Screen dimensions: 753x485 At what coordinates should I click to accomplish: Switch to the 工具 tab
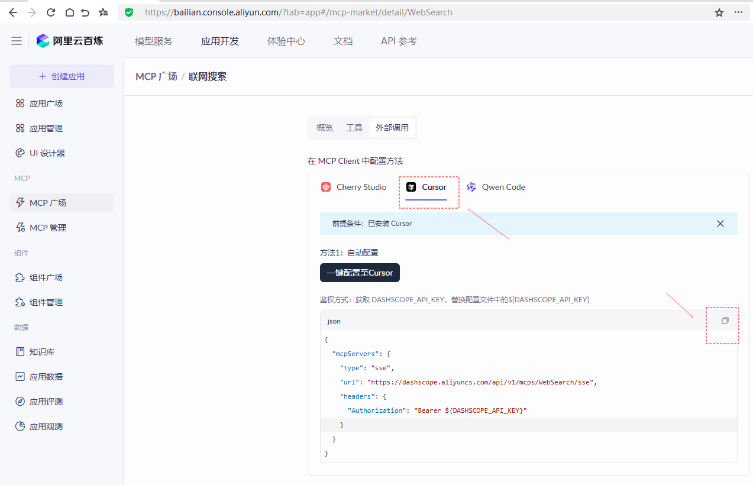[x=354, y=128]
